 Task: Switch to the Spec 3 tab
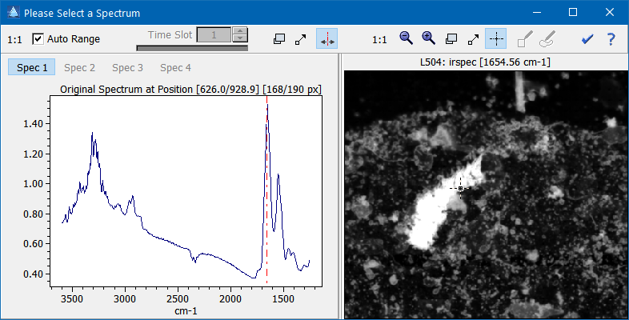tap(127, 68)
